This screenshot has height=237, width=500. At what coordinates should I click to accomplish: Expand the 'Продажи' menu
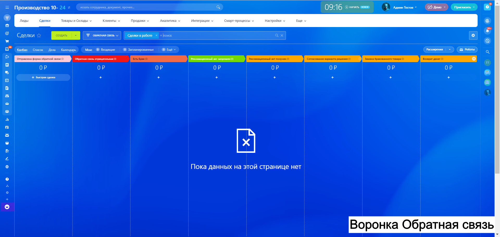[x=140, y=21]
